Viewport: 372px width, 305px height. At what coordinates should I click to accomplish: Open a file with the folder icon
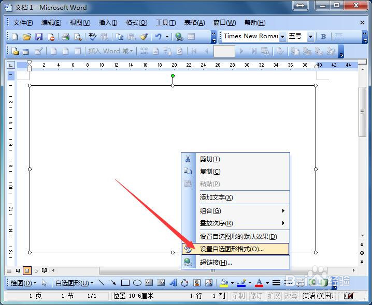[x=27, y=37]
